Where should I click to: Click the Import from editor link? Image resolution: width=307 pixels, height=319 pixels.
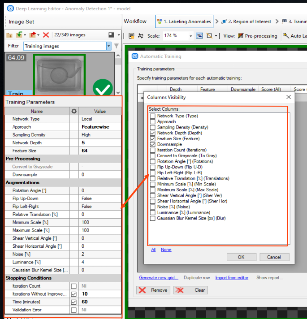click(x=232, y=278)
